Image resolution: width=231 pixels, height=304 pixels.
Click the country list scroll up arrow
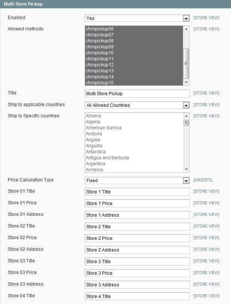coord(186,116)
